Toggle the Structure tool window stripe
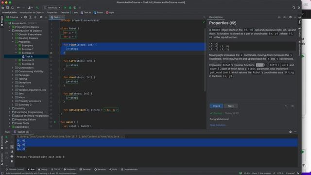 pyautogui.click(x=2, y=159)
